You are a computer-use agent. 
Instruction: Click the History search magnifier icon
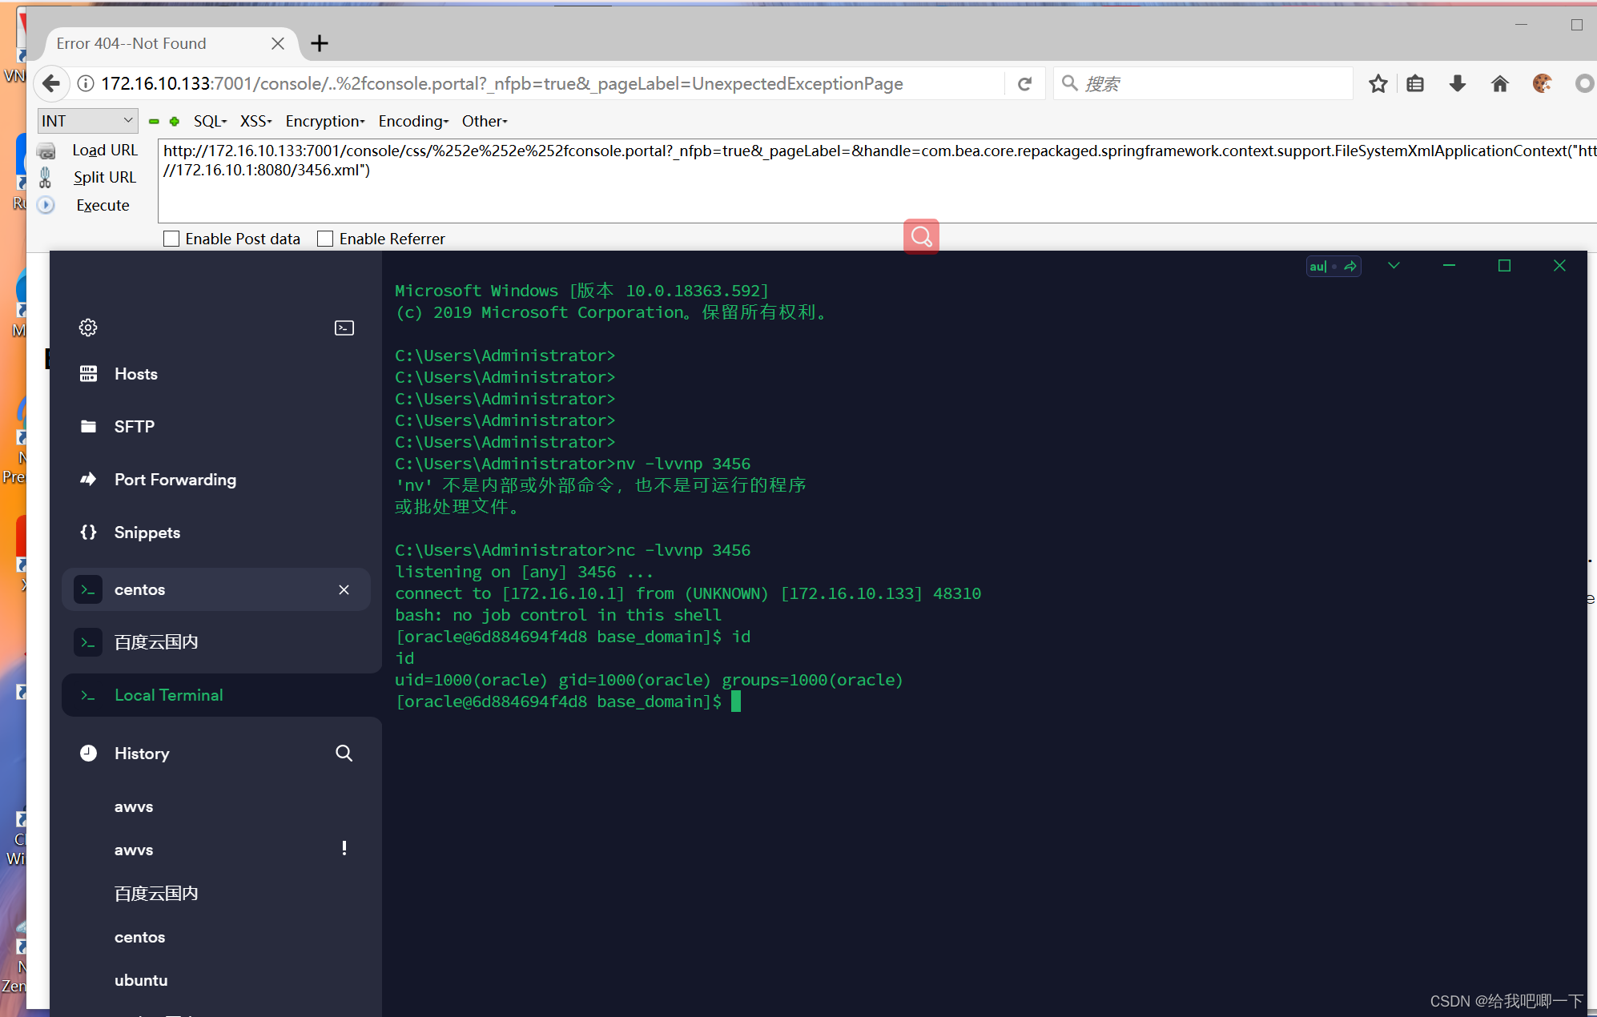tap(344, 753)
